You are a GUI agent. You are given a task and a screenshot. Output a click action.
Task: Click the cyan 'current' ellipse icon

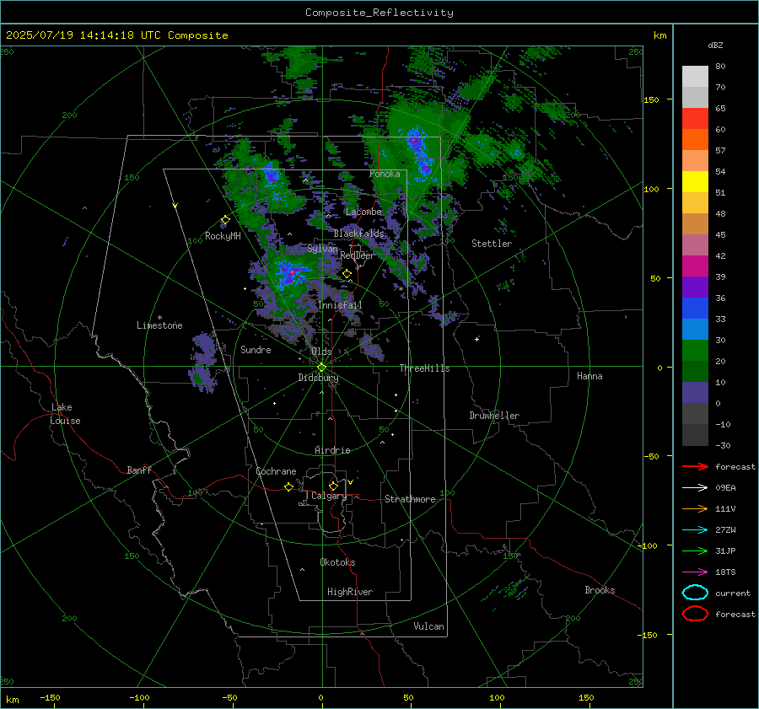(695, 593)
